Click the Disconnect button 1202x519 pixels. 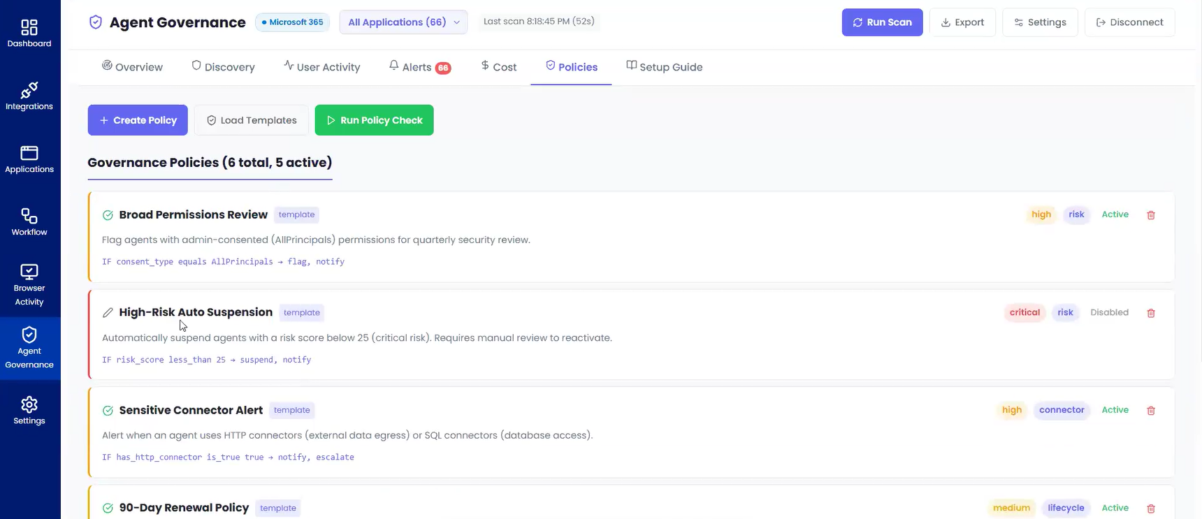(x=1129, y=22)
